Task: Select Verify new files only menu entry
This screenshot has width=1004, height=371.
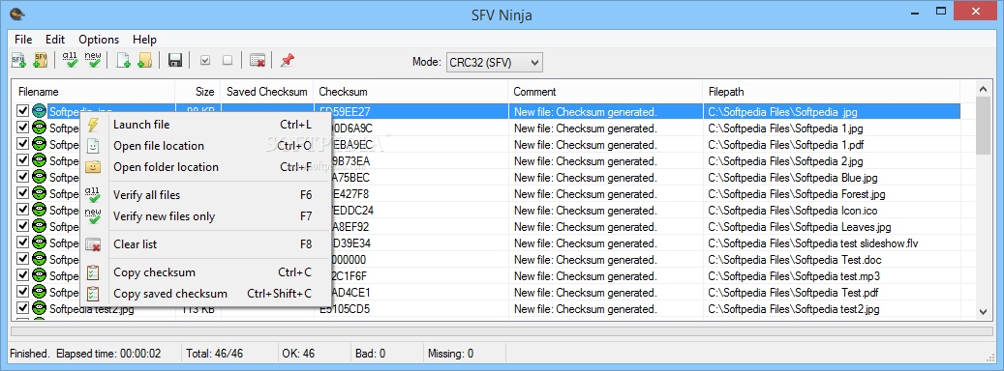Action: [x=205, y=216]
